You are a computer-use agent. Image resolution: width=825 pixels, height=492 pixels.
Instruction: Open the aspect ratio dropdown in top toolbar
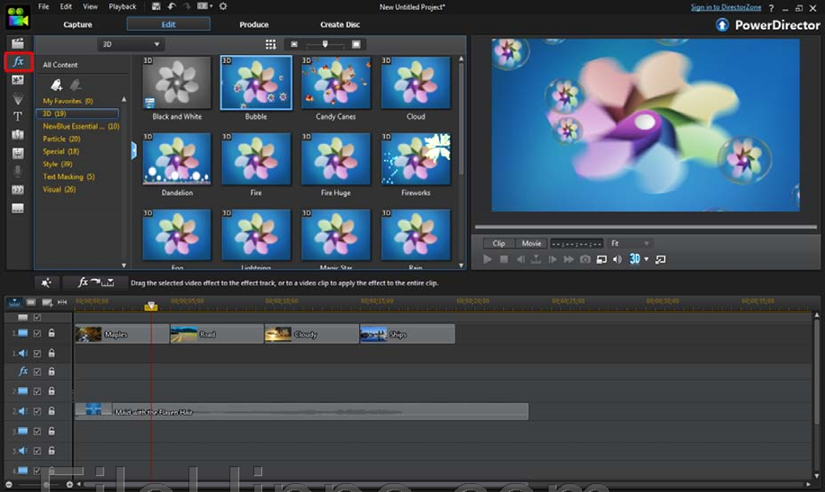pyautogui.click(x=205, y=6)
